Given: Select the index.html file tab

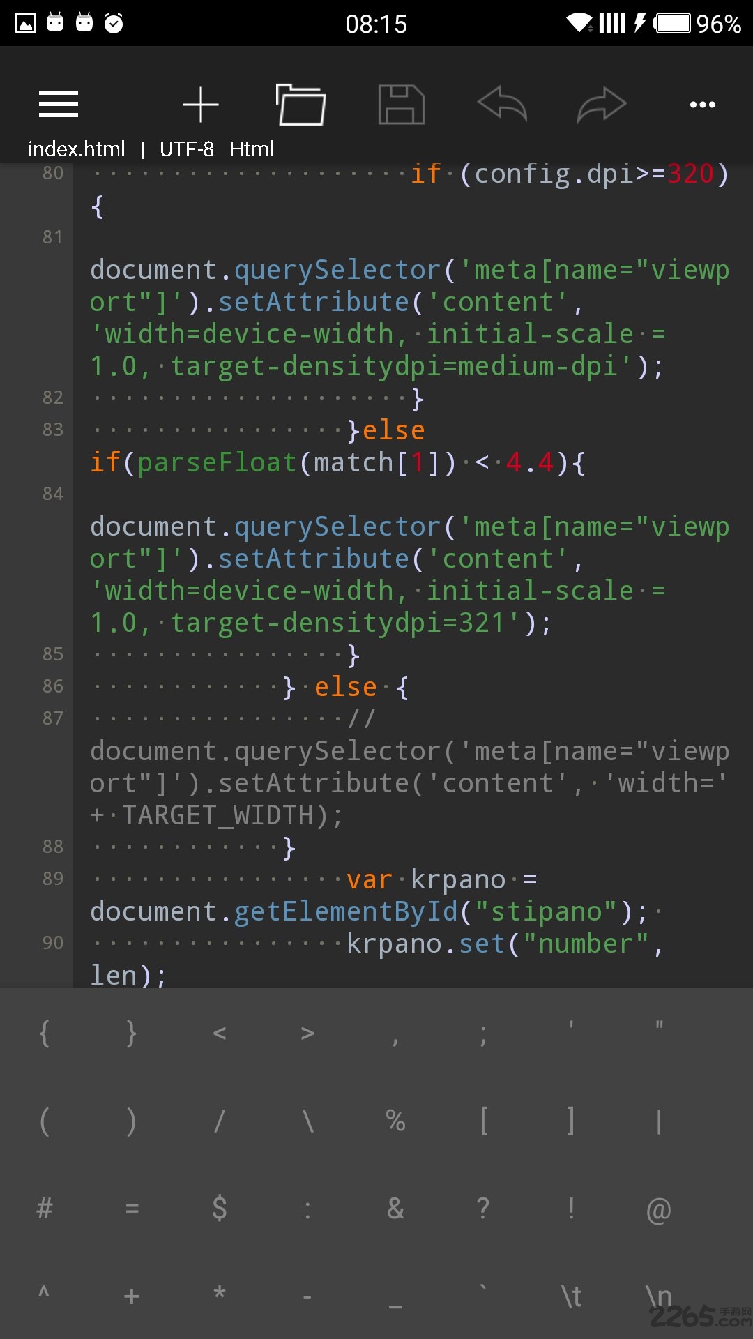Looking at the screenshot, I should [x=77, y=149].
